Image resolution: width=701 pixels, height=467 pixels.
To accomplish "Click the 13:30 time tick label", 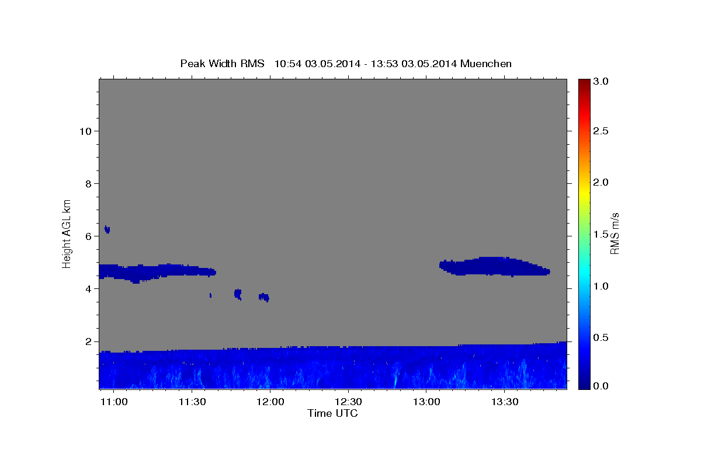I will (x=505, y=402).
